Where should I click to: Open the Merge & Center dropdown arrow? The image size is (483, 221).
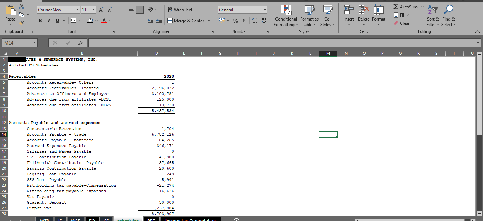[209, 21]
